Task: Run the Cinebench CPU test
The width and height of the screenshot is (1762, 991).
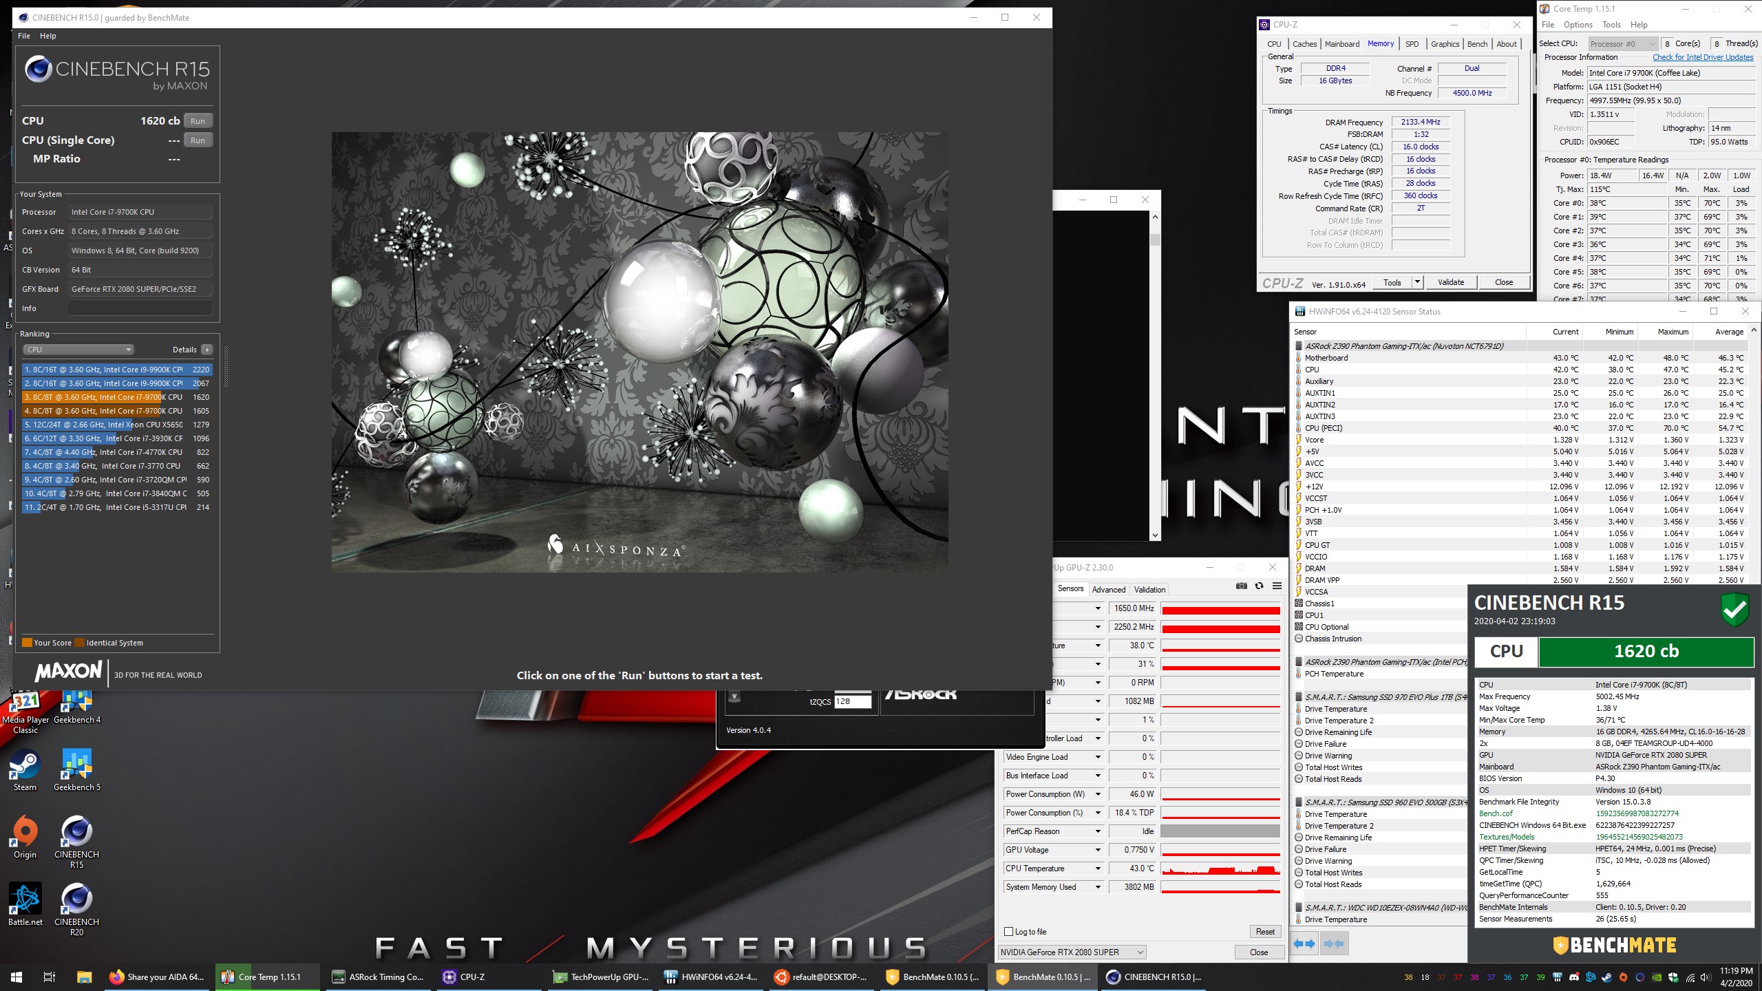Action: point(198,121)
